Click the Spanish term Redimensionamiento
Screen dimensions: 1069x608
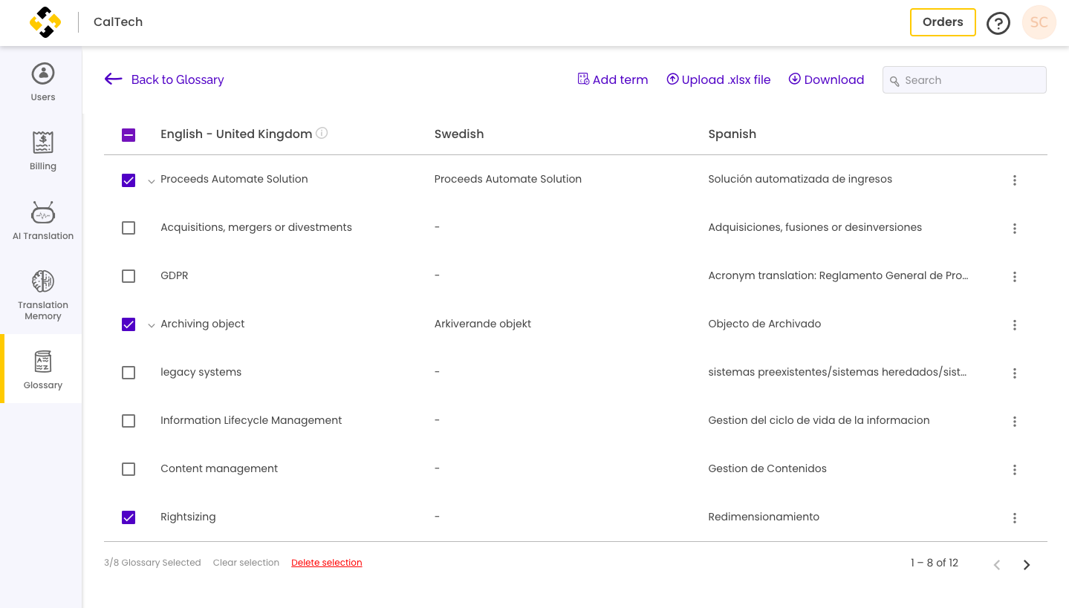click(x=764, y=517)
